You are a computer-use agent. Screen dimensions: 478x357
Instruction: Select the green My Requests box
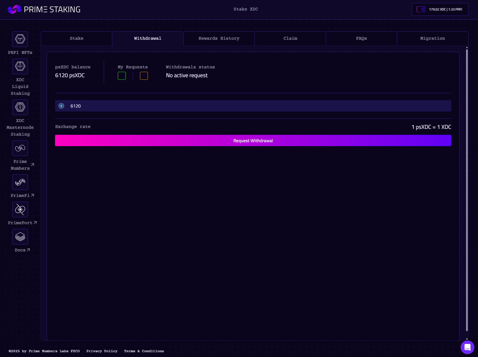pyautogui.click(x=122, y=76)
